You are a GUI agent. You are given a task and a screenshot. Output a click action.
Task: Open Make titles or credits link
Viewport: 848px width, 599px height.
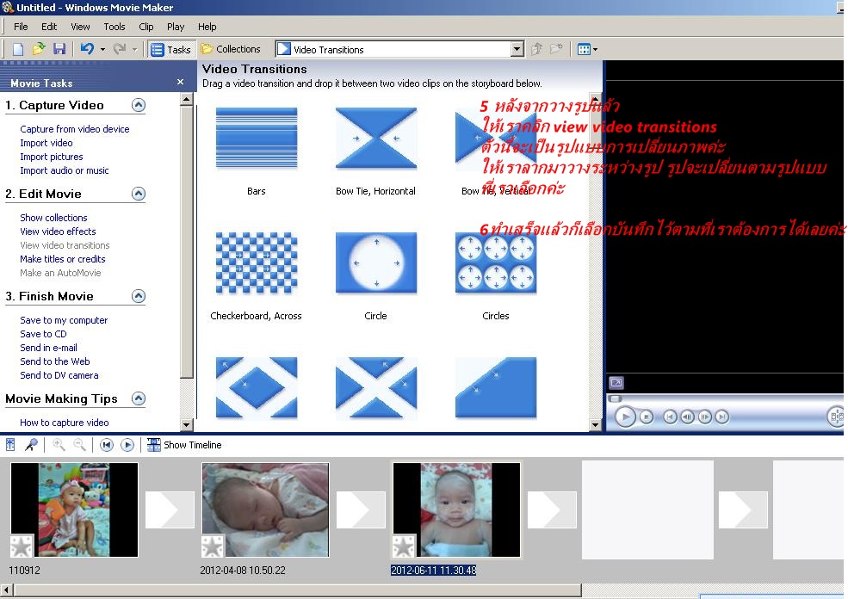pos(63,259)
